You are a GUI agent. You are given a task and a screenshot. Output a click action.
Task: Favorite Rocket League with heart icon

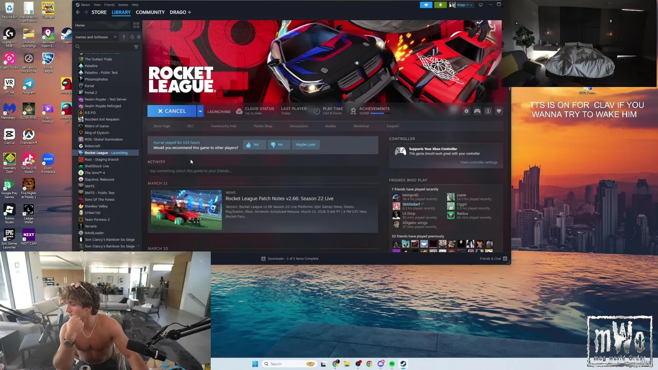[499, 111]
